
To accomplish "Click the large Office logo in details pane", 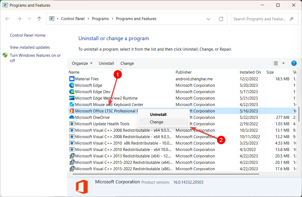I will (82, 187).
